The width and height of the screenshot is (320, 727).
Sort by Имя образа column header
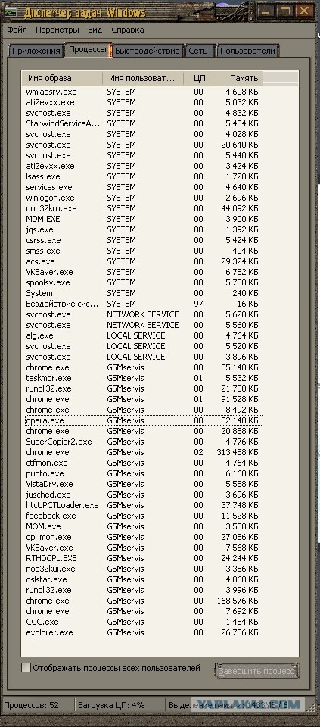pyautogui.click(x=62, y=78)
